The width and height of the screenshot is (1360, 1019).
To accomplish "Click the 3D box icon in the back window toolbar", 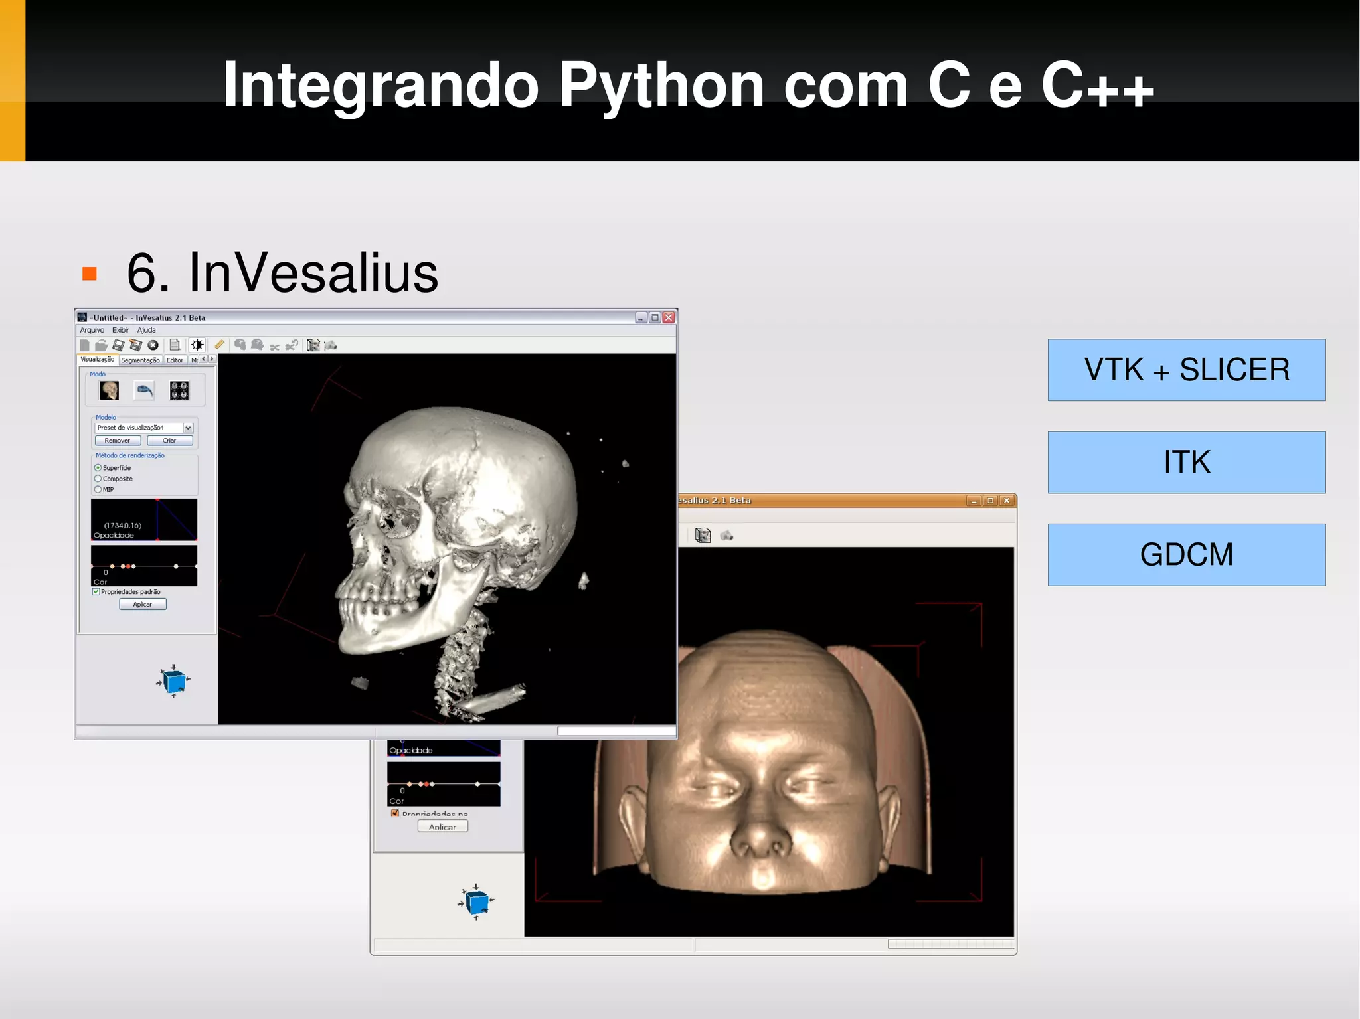I will 703,535.
